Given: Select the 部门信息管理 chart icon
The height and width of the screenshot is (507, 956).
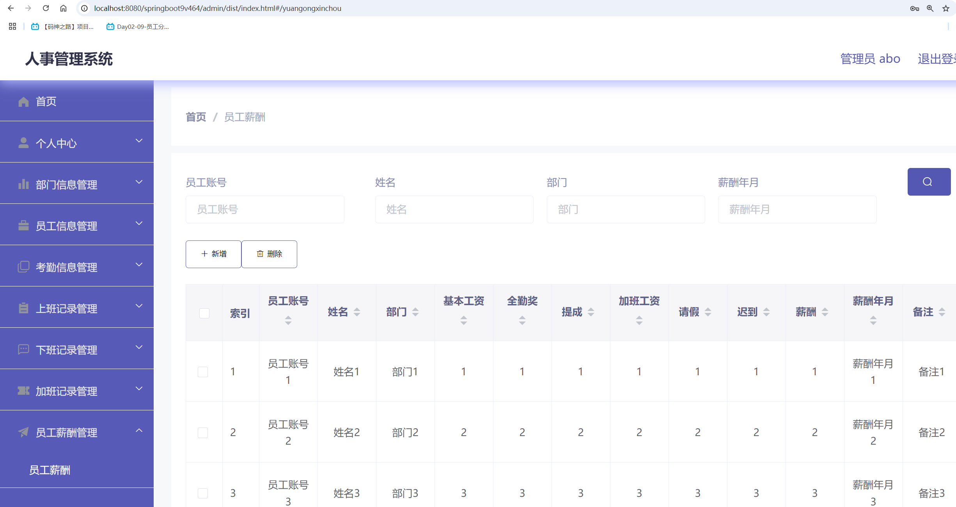Looking at the screenshot, I should coord(23,184).
